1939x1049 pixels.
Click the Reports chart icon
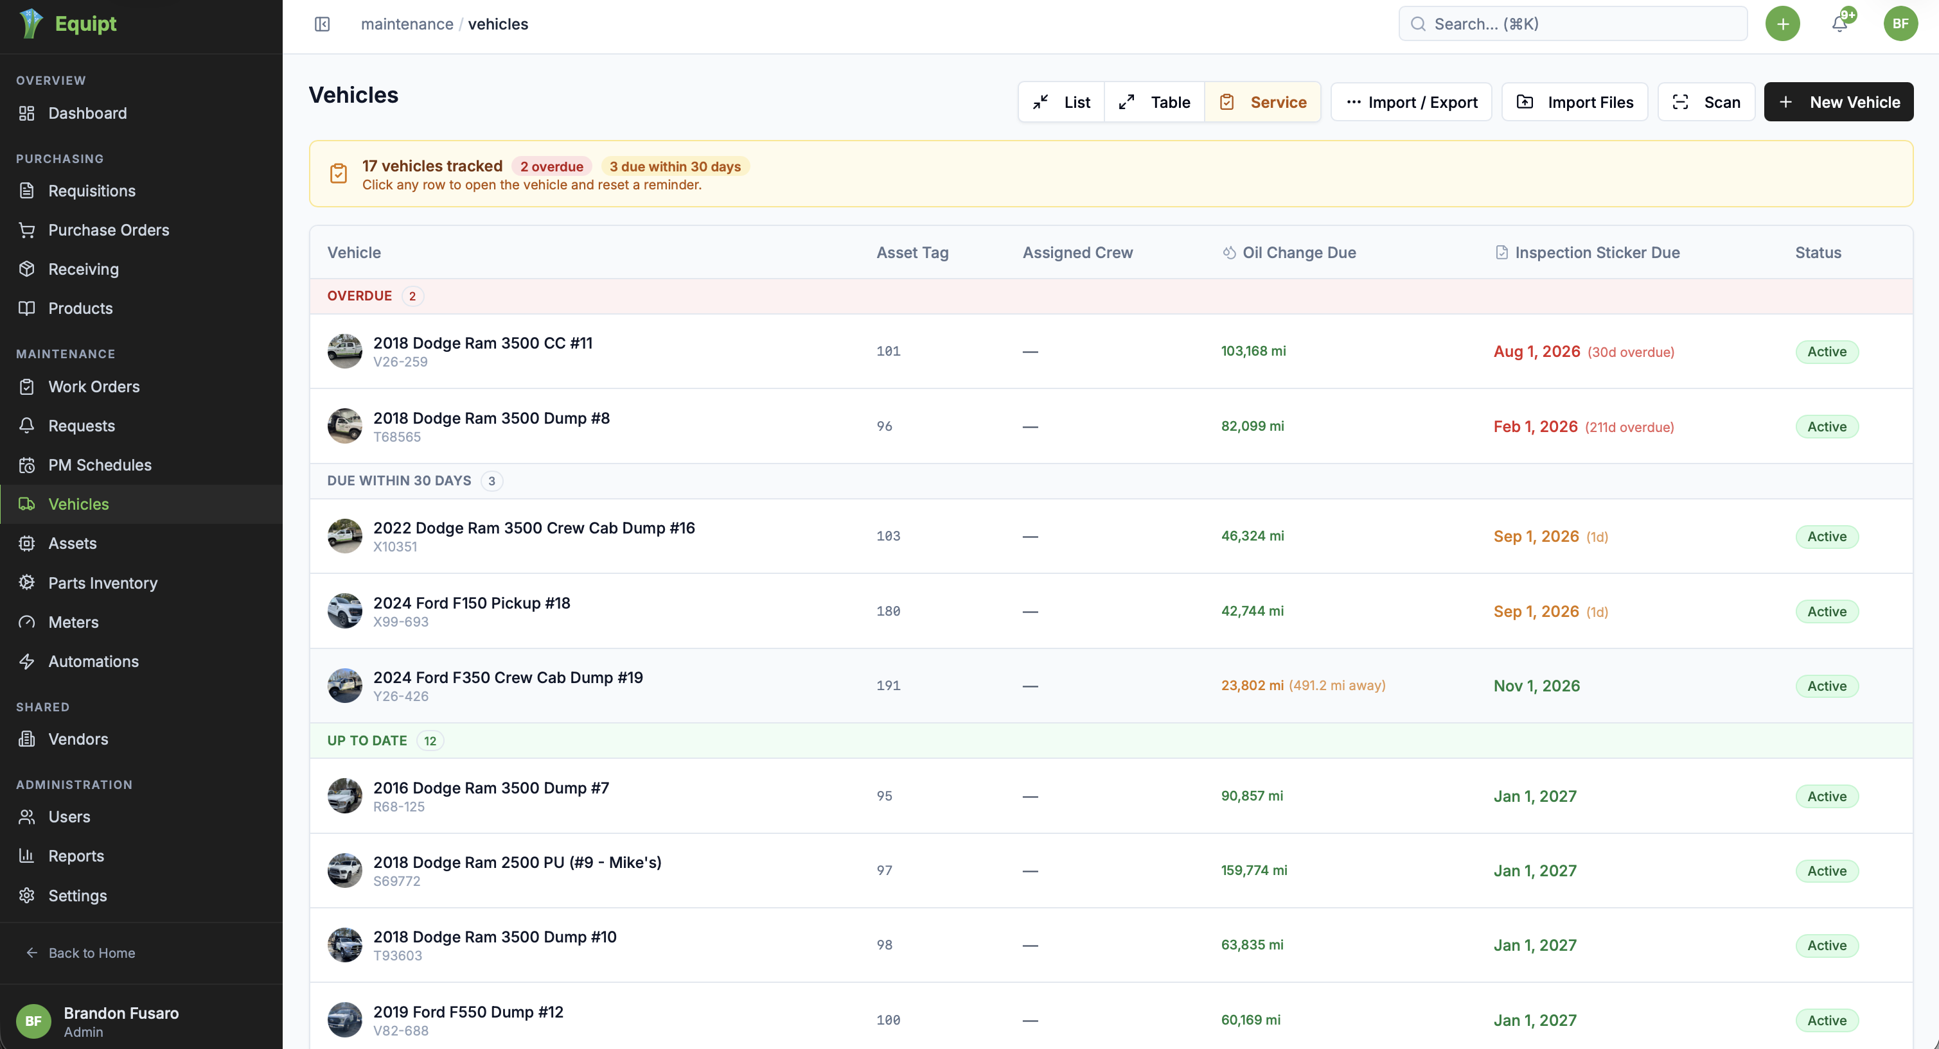click(x=27, y=856)
